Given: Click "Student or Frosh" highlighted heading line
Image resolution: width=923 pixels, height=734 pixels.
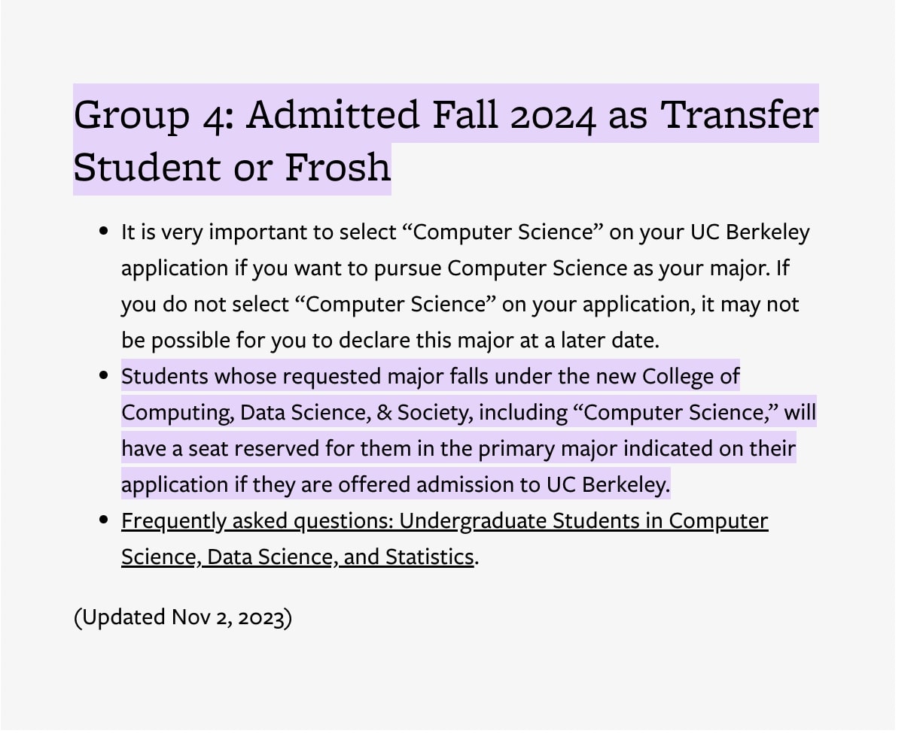Looking at the screenshot, I should coord(232,167).
